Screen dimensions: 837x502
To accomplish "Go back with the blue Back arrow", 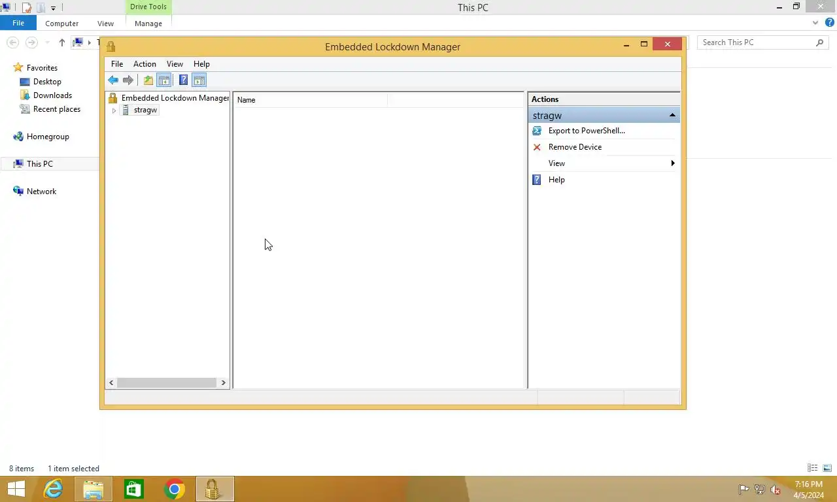I will (113, 80).
